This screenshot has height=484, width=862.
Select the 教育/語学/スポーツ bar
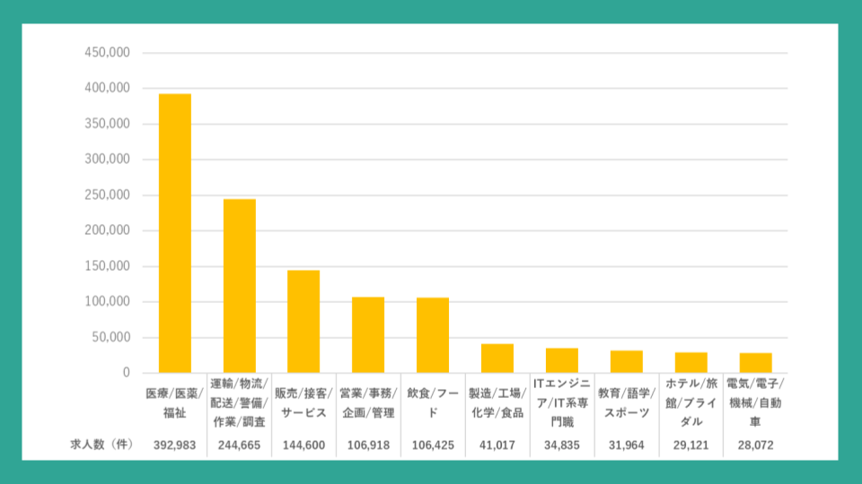627,361
